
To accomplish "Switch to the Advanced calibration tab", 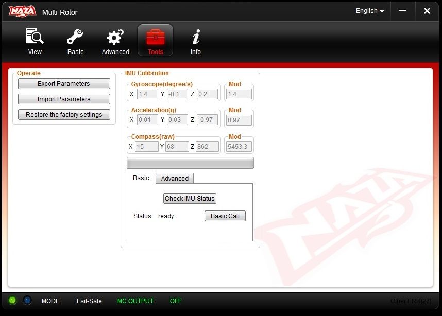I will (x=175, y=178).
